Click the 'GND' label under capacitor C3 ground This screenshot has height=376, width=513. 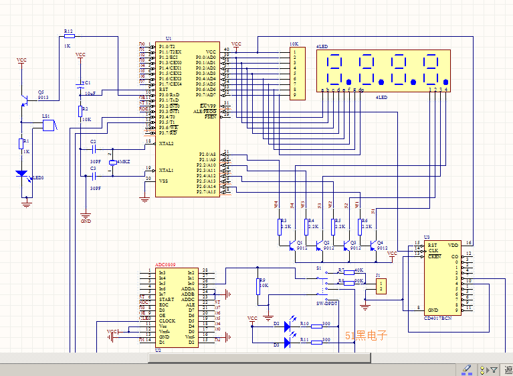tap(86, 221)
